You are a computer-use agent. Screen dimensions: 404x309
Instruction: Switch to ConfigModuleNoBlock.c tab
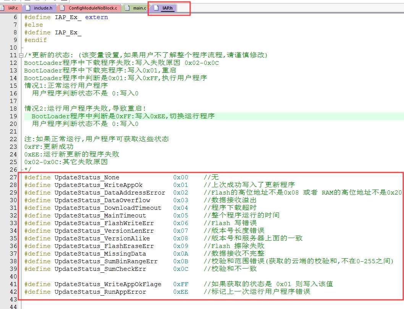click(89, 8)
